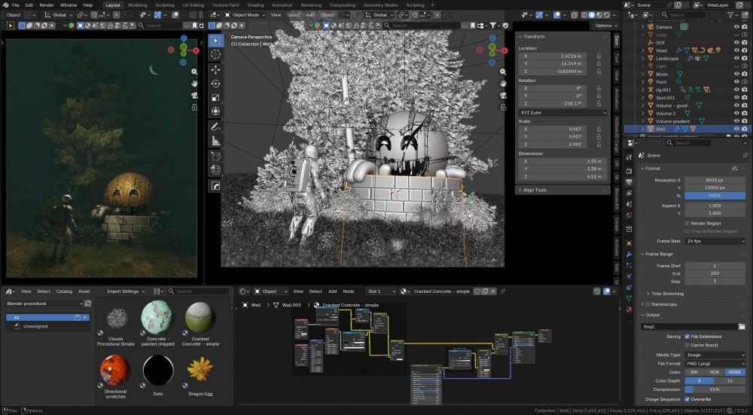753x415 pixels.
Task: Open the Import Settings popover
Action: 125,291
